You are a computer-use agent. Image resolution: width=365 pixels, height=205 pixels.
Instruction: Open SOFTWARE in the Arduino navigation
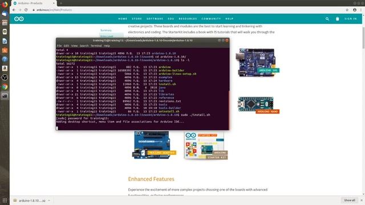pyautogui.click(x=155, y=19)
